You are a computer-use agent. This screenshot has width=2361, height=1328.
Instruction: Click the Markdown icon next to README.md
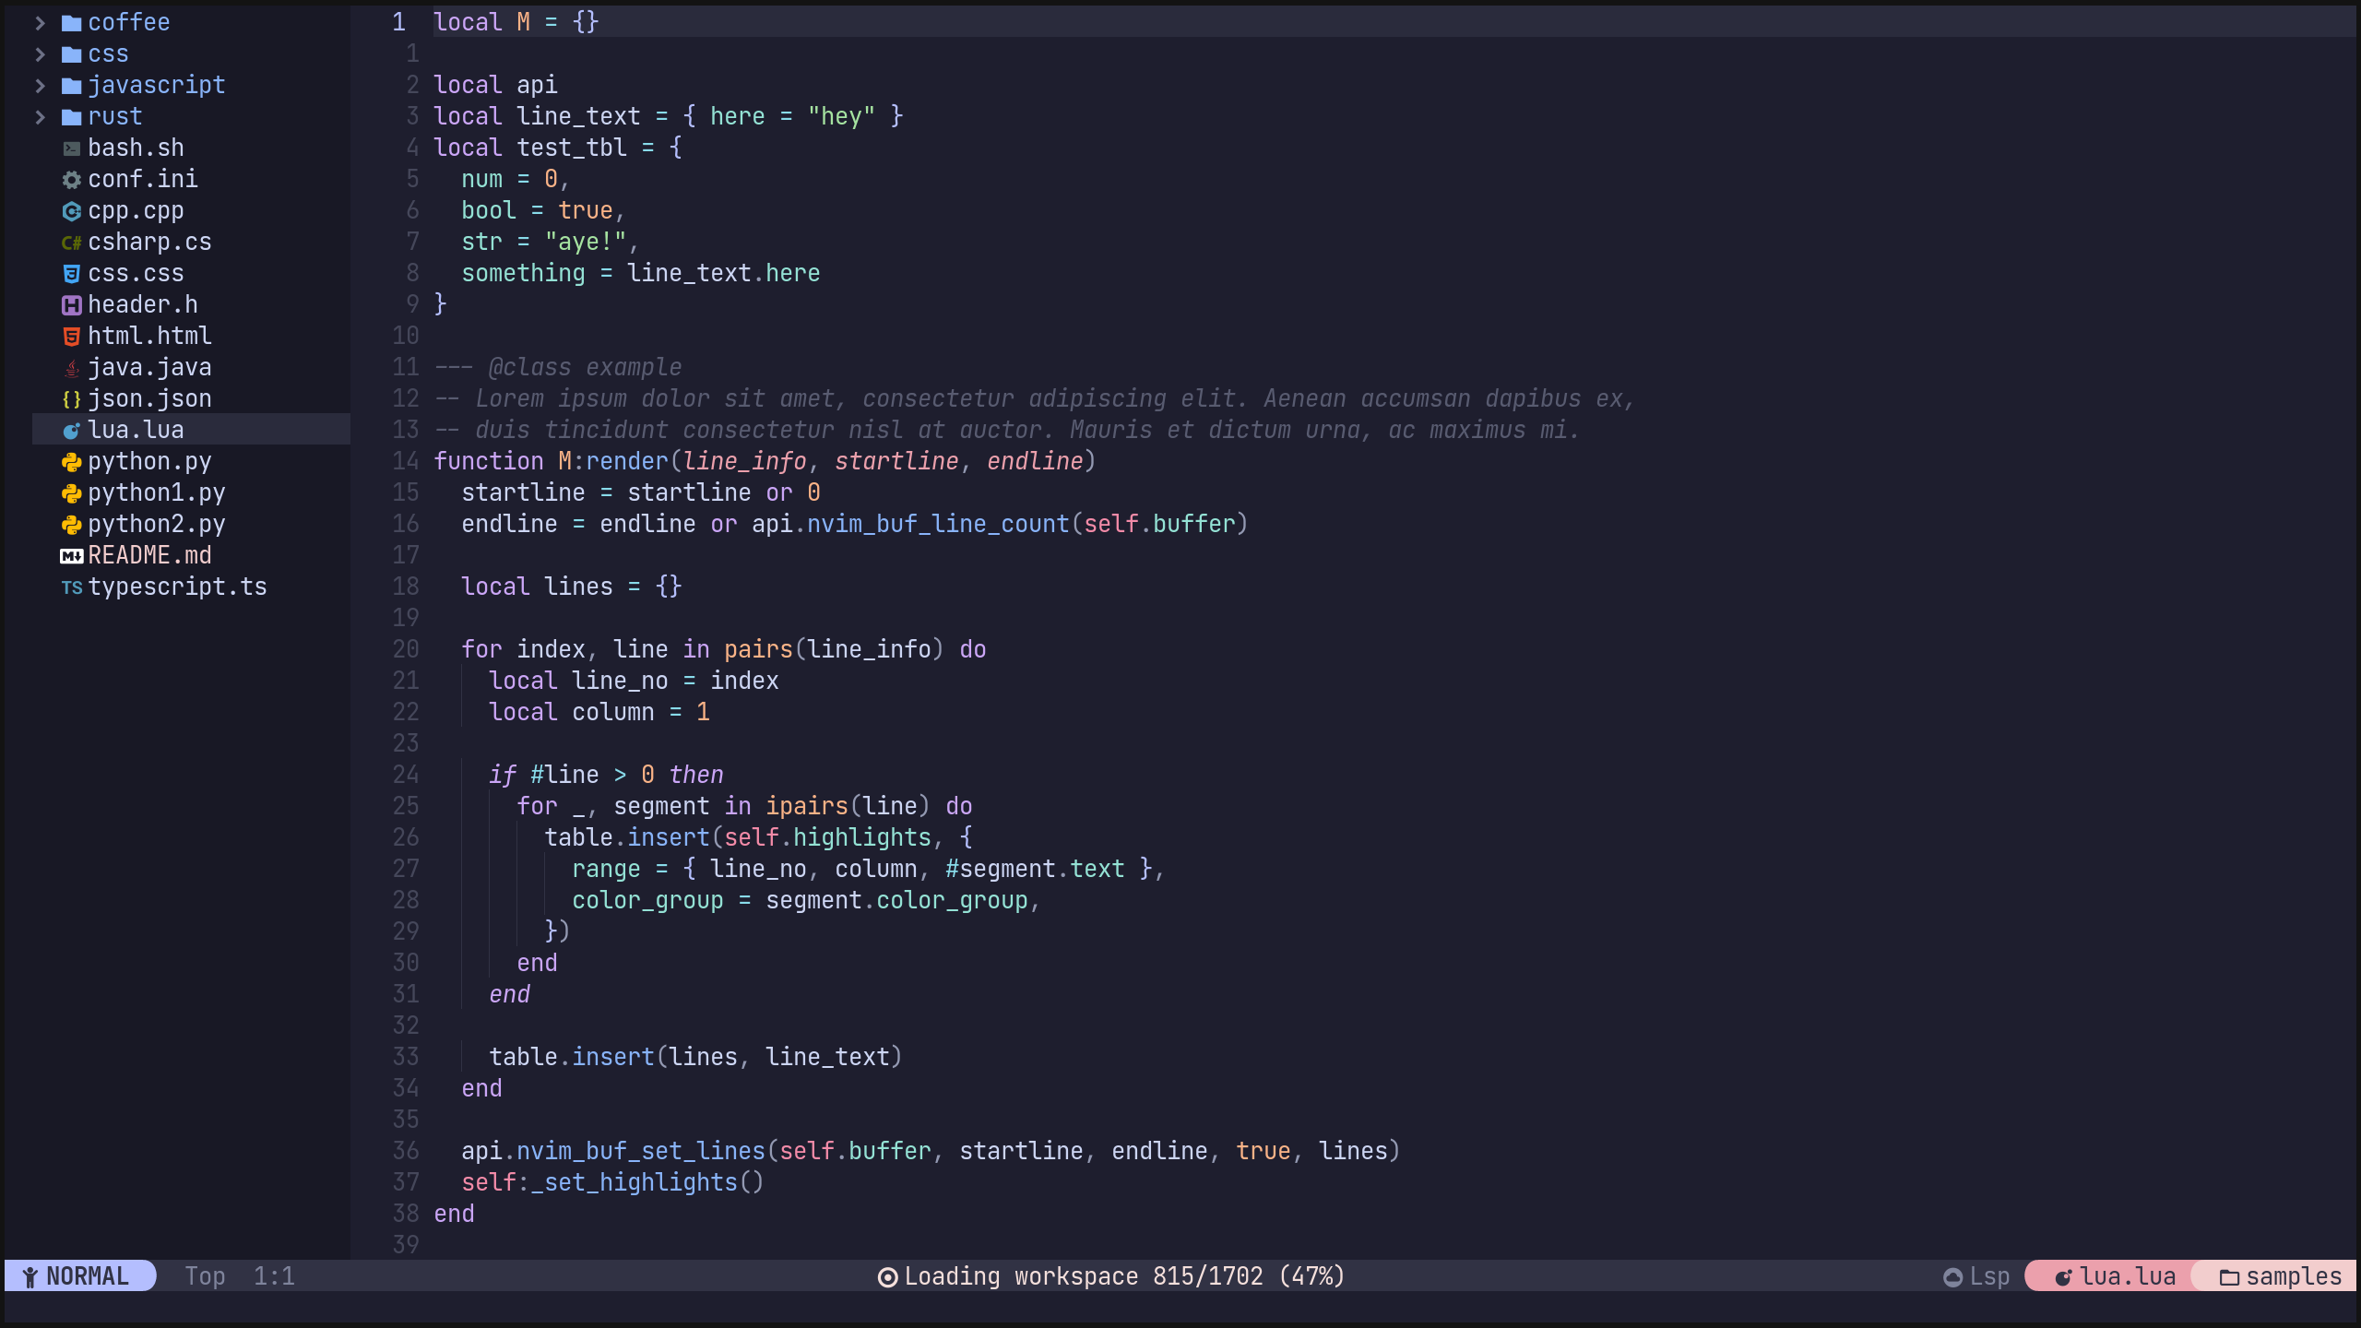point(71,555)
